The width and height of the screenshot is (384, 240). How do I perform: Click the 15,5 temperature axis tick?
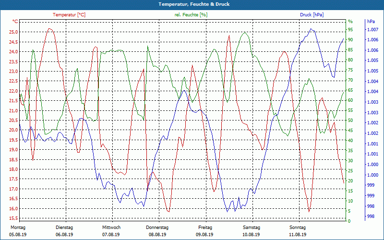click(13, 218)
